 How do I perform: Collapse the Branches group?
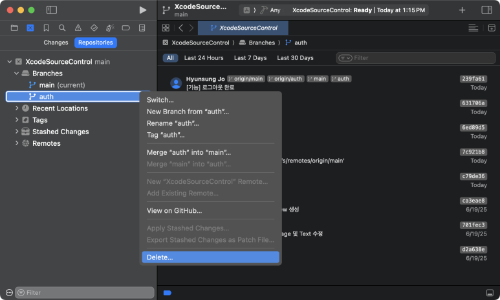pyautogui.click(x=17, y=73)
